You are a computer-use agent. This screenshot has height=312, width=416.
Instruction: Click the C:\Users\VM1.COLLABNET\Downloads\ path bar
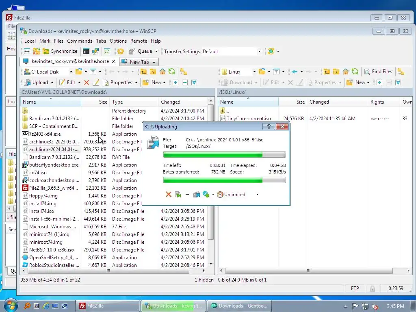(x=117, y=92)
